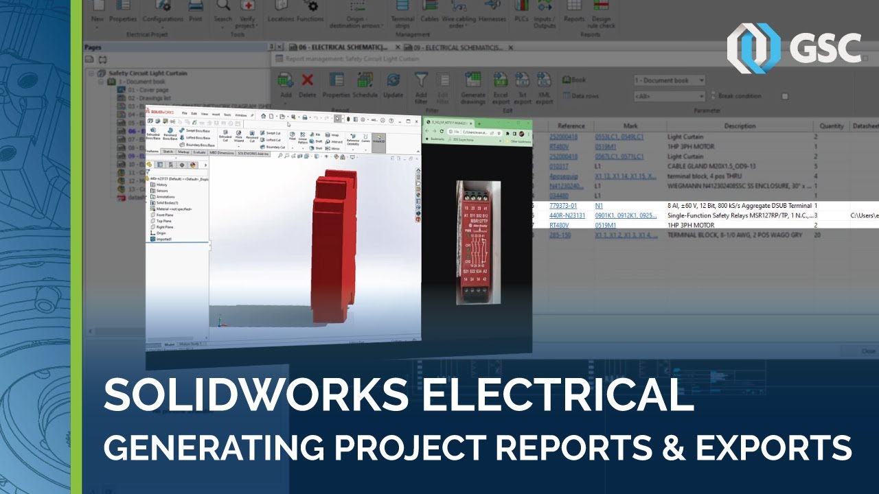Open the 252000418 reference link

(563, 137)
